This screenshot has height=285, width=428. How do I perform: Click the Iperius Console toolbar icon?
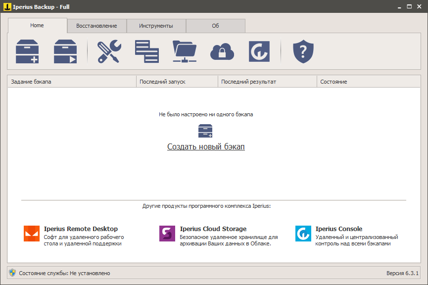[x=259, y=51]
